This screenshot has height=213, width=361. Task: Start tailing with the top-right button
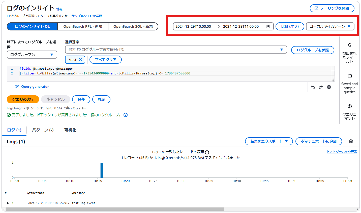332,8
